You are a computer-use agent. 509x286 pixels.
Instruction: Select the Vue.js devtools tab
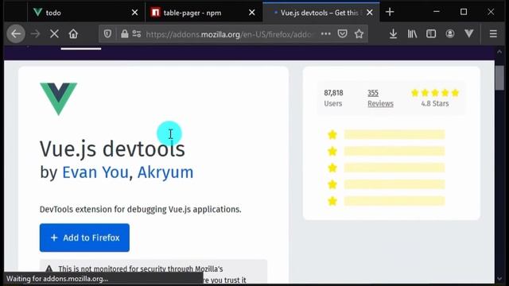pyautogui.click(x=321, y=13)
